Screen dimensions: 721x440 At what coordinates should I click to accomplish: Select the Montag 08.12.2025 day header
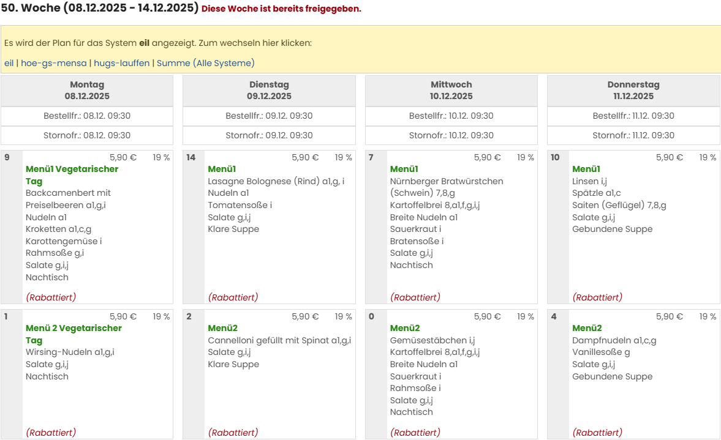87,91
